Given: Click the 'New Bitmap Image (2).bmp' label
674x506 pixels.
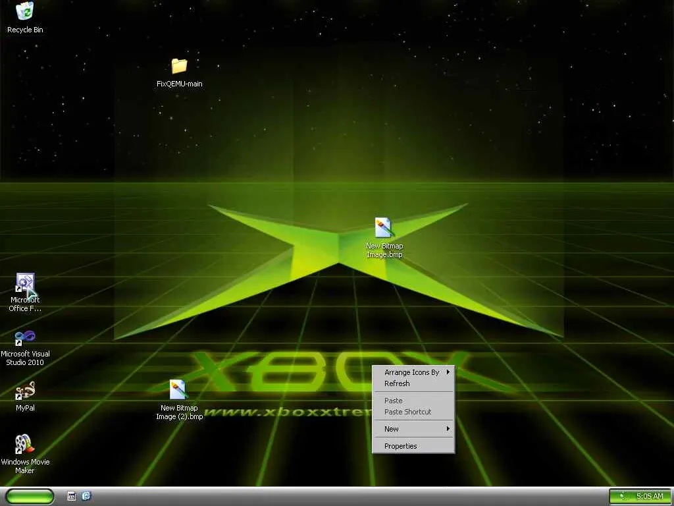Looking at the screenshot, I should click(179, 412).
